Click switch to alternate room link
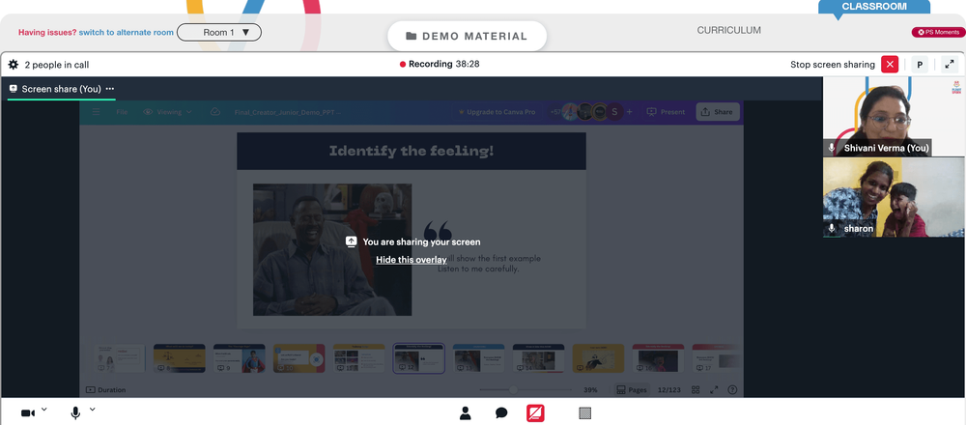 click(126, 32)
